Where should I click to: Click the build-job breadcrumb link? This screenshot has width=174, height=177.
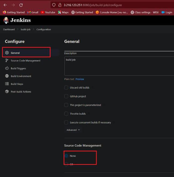pyautogui.click(x=26, y=29)
